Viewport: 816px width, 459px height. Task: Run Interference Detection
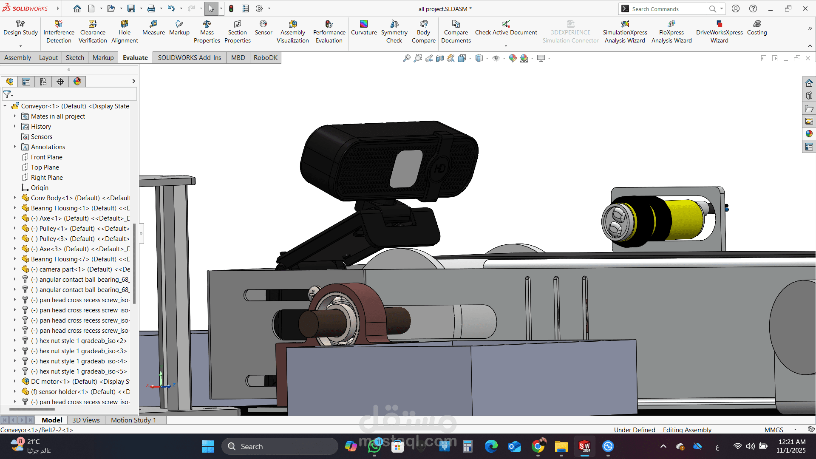59,31
